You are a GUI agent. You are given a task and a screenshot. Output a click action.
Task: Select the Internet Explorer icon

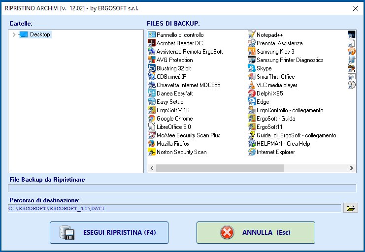pos(251,152)
